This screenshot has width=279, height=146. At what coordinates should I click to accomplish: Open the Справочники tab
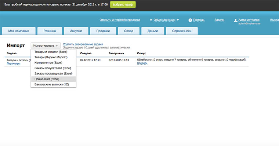coord(182,31)
